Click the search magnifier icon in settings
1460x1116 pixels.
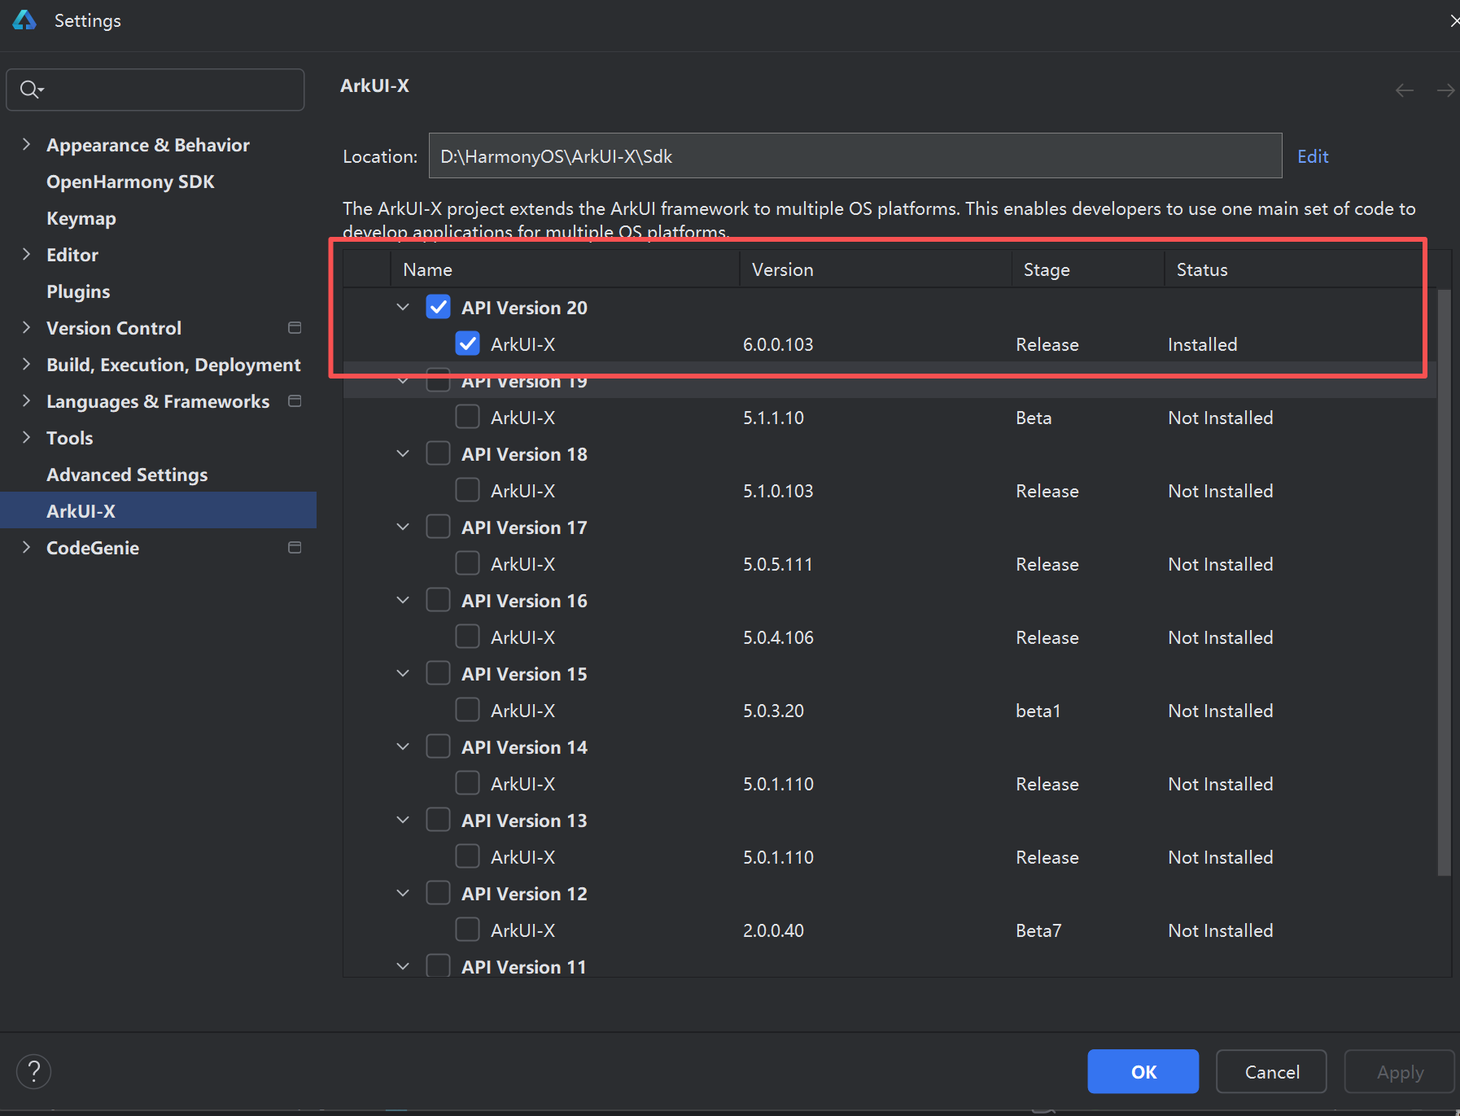[x=30, y=90]
